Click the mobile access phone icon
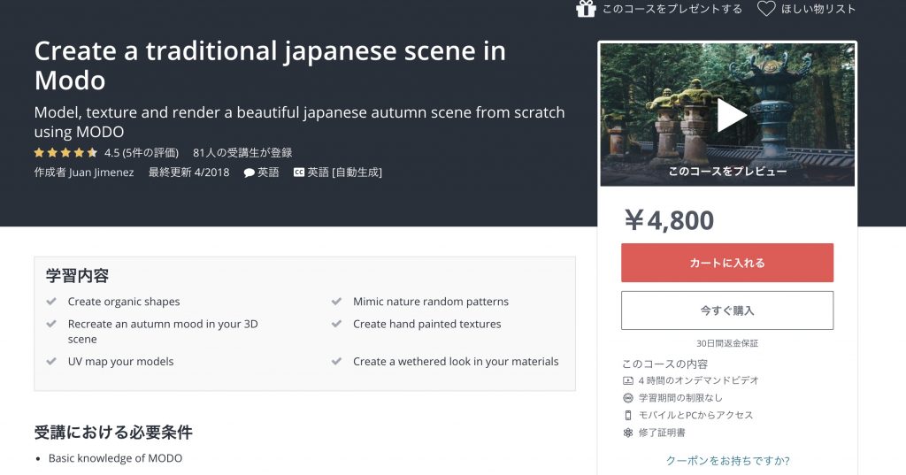 [x=628, y=415]
